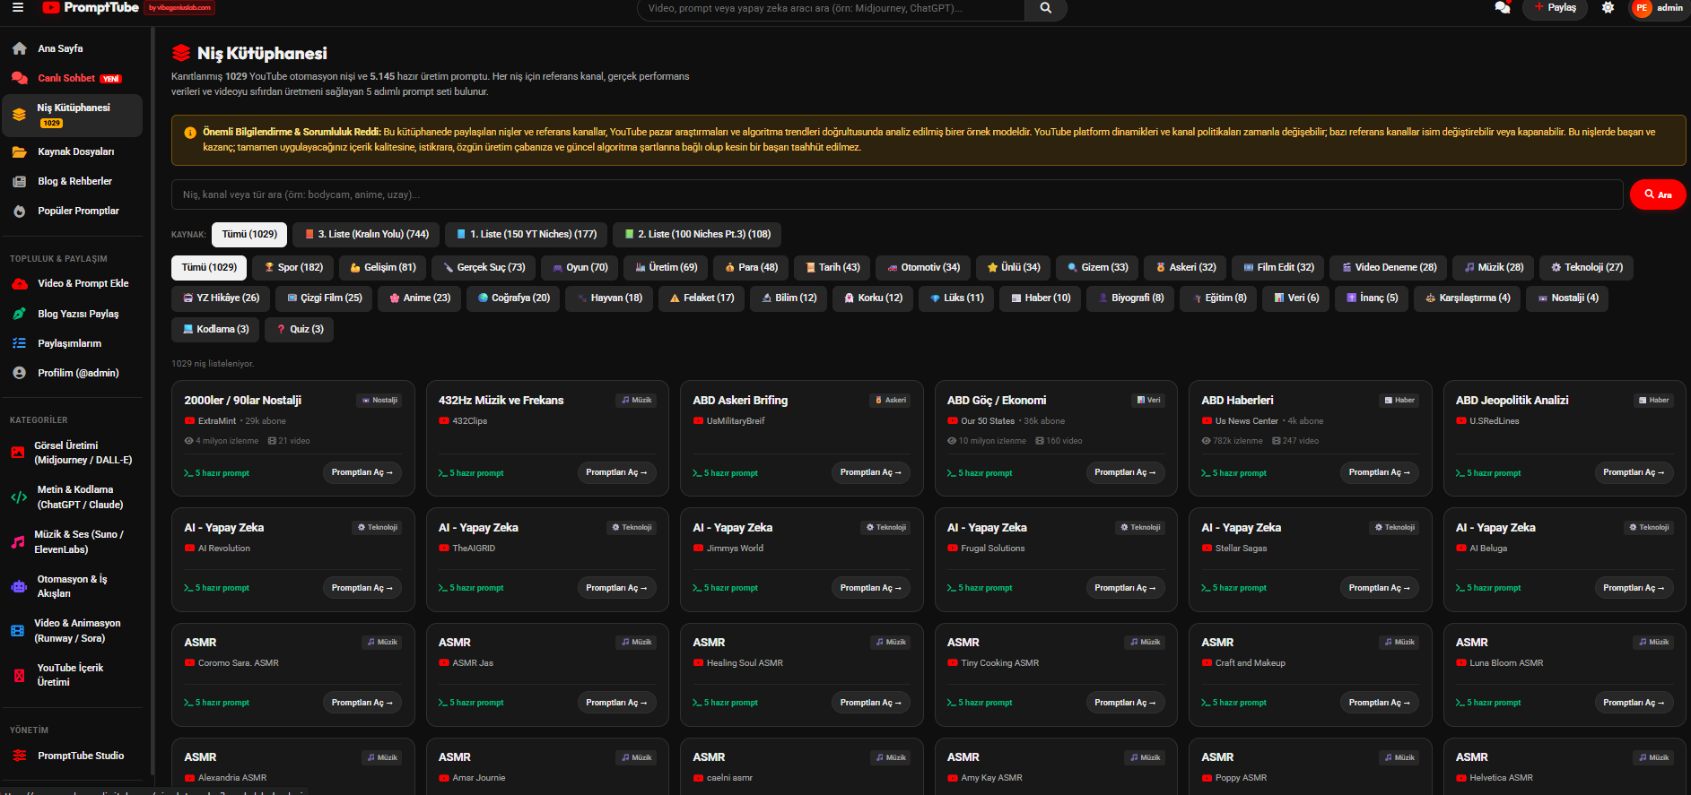Open prompts for ABD Askeri Brifing
The image size is (1691, 795).
871,472
